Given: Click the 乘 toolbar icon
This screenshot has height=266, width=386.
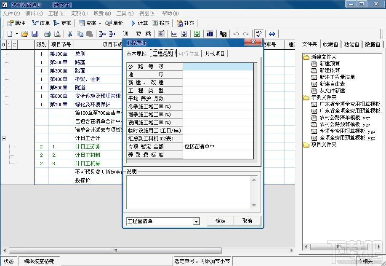Looking at the screenshot, I should click(148, 34).
